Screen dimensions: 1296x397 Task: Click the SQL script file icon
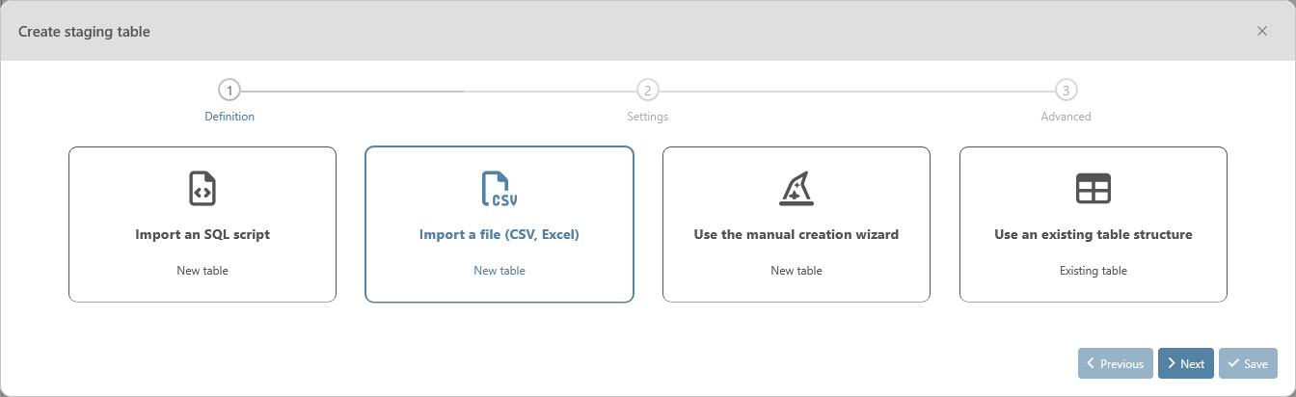pyautogui.click(x=202, y=189)
